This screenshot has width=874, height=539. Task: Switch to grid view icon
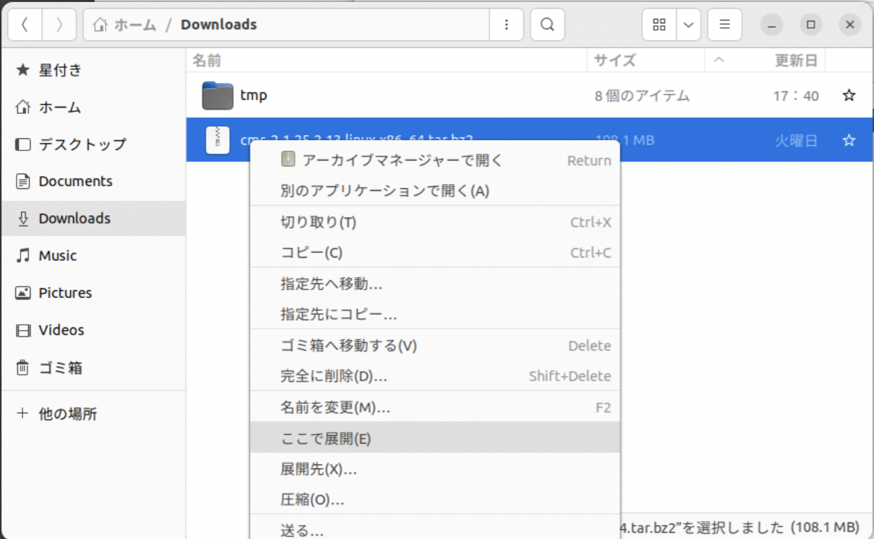659,25
